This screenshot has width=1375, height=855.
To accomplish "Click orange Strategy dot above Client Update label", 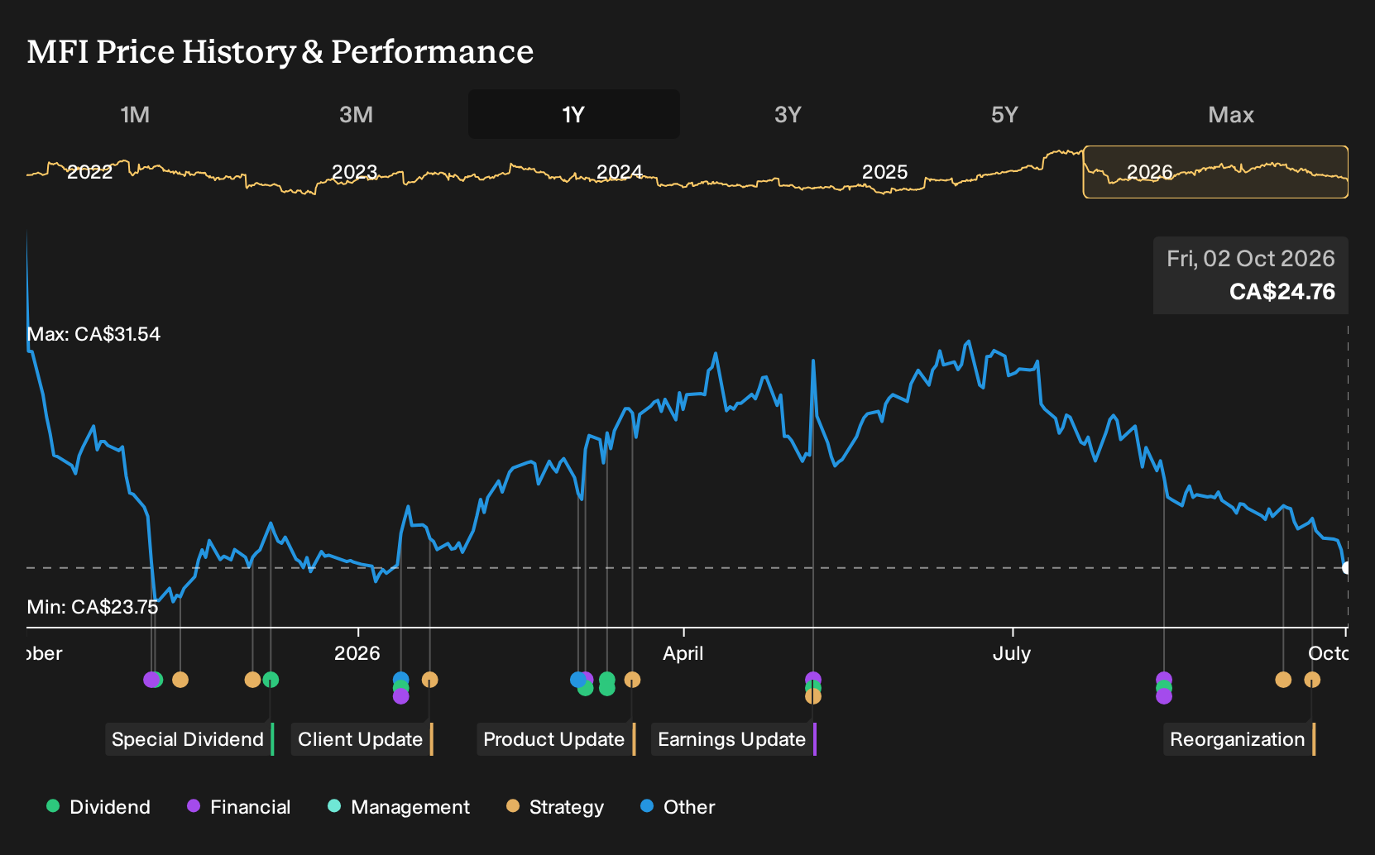I will tap(429, 680).
